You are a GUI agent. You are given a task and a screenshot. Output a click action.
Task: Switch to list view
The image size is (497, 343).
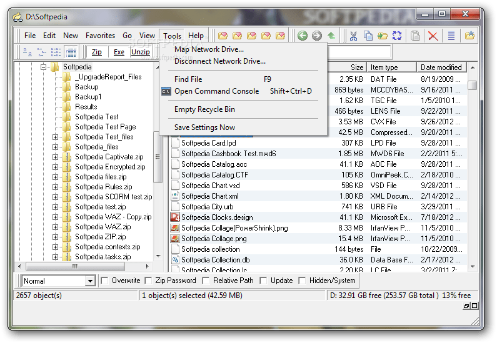click(x=56, y=52)
